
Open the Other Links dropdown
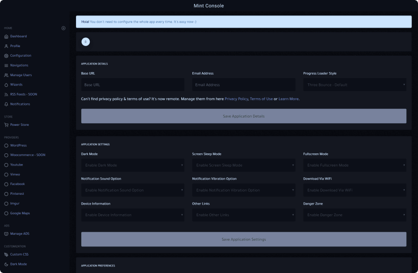(243, 215)
